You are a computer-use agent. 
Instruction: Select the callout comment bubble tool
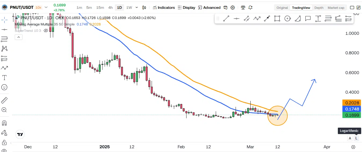point(308,18)
